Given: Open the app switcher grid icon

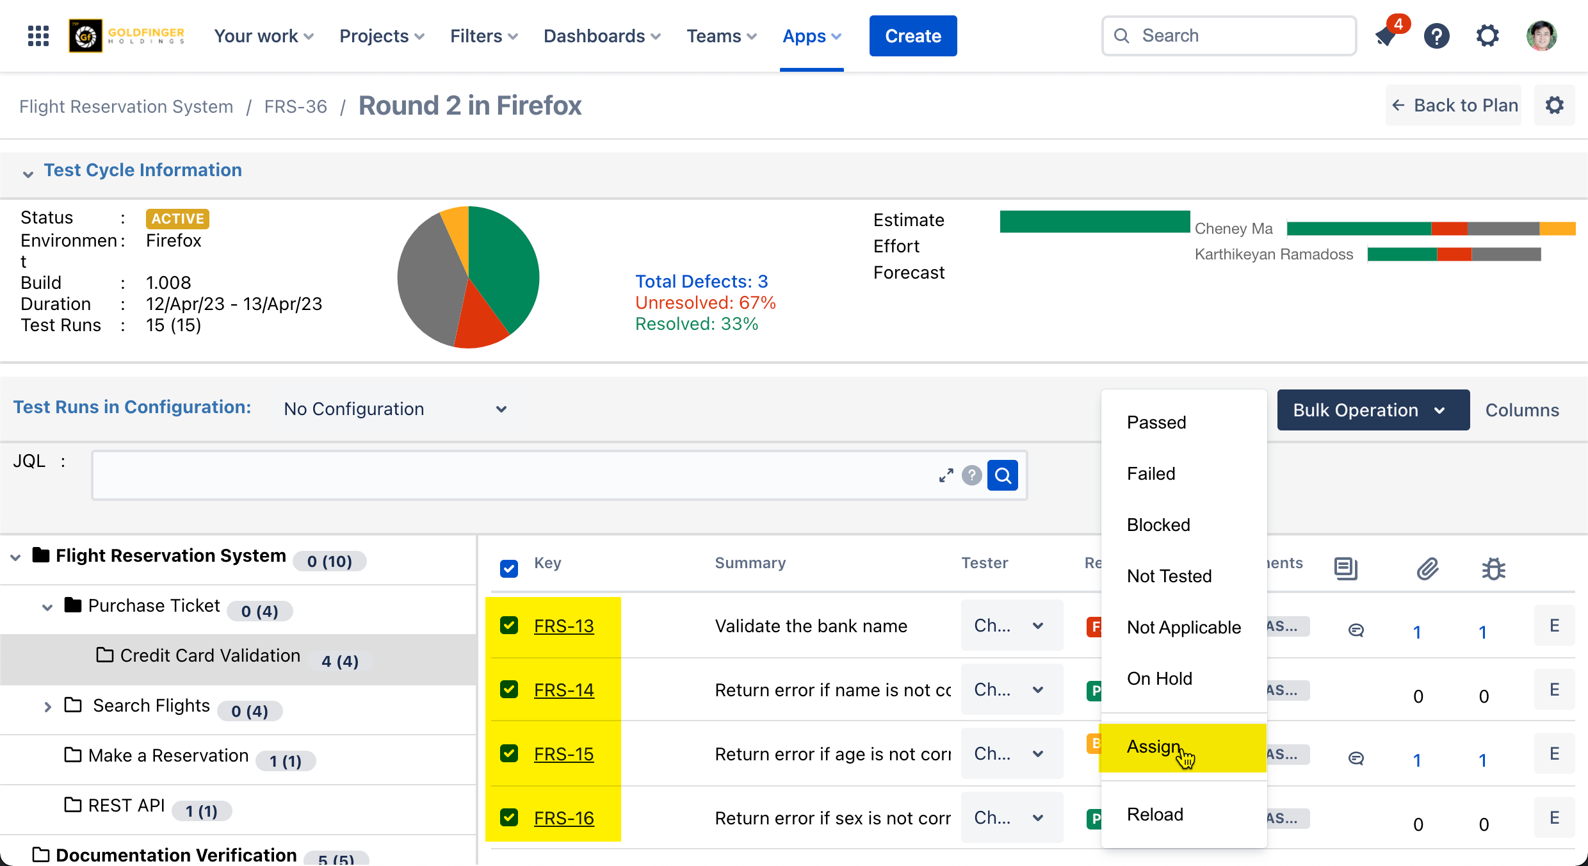Looking at the screenshot, I should 38,36.
